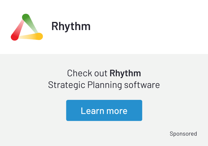Click the yellow corner of the logo

point(39,36)
